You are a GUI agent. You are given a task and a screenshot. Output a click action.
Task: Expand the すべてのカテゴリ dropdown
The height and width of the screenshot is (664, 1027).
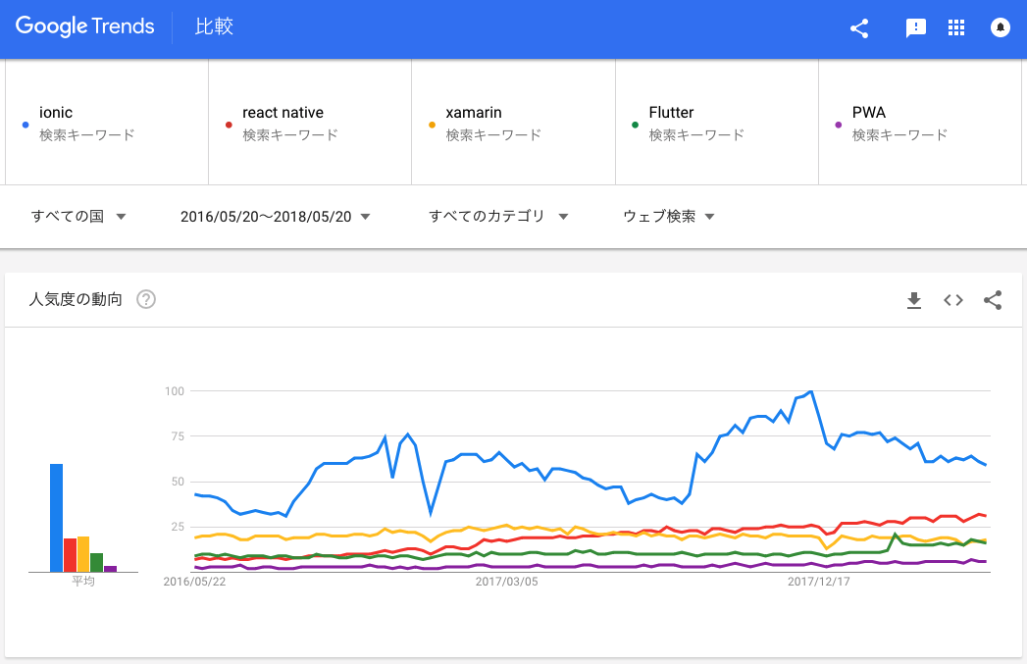499,217
